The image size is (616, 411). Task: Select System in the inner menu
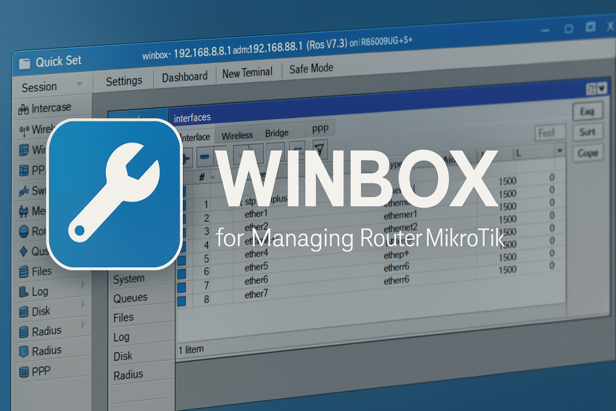[x=129, y=279]
